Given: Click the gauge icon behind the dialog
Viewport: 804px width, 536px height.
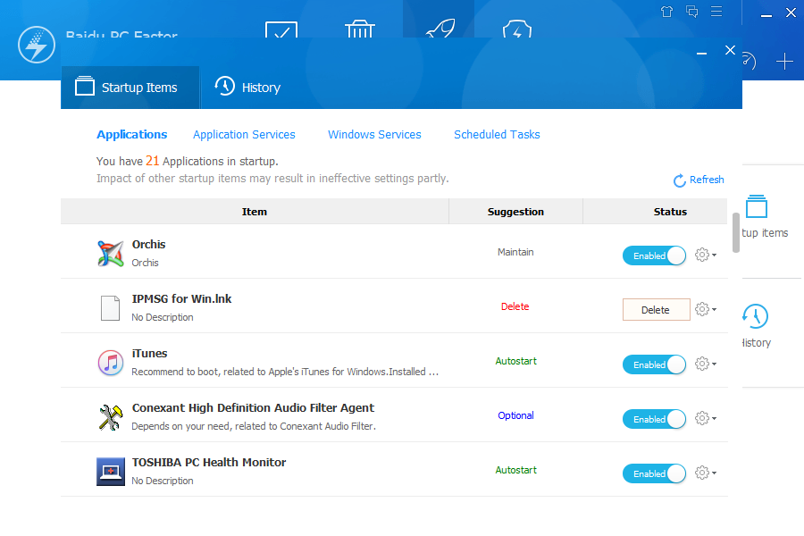Looking at the screenshot, I should coord(749,61).
